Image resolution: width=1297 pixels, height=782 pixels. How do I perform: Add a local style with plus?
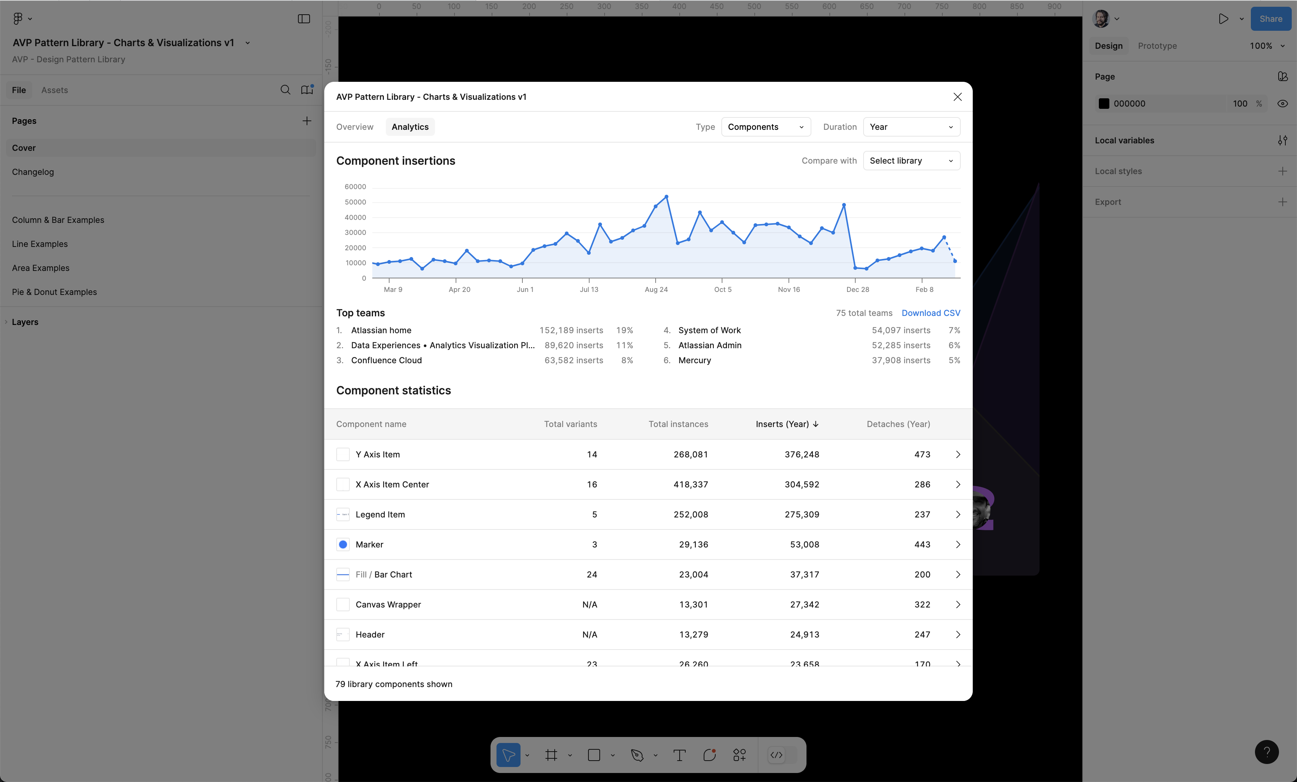pyautogui.click(x=1283, y=171)
